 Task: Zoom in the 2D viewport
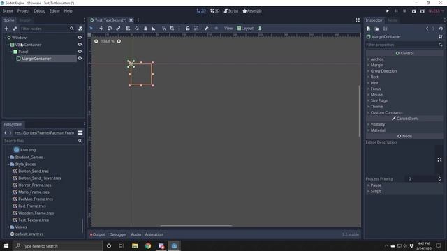click(x=119, y=41)
